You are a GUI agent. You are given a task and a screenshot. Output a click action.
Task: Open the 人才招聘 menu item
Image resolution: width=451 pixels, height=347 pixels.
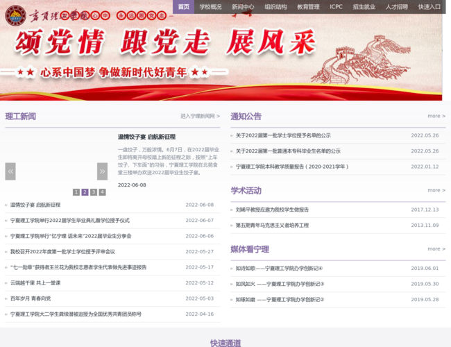397,7
